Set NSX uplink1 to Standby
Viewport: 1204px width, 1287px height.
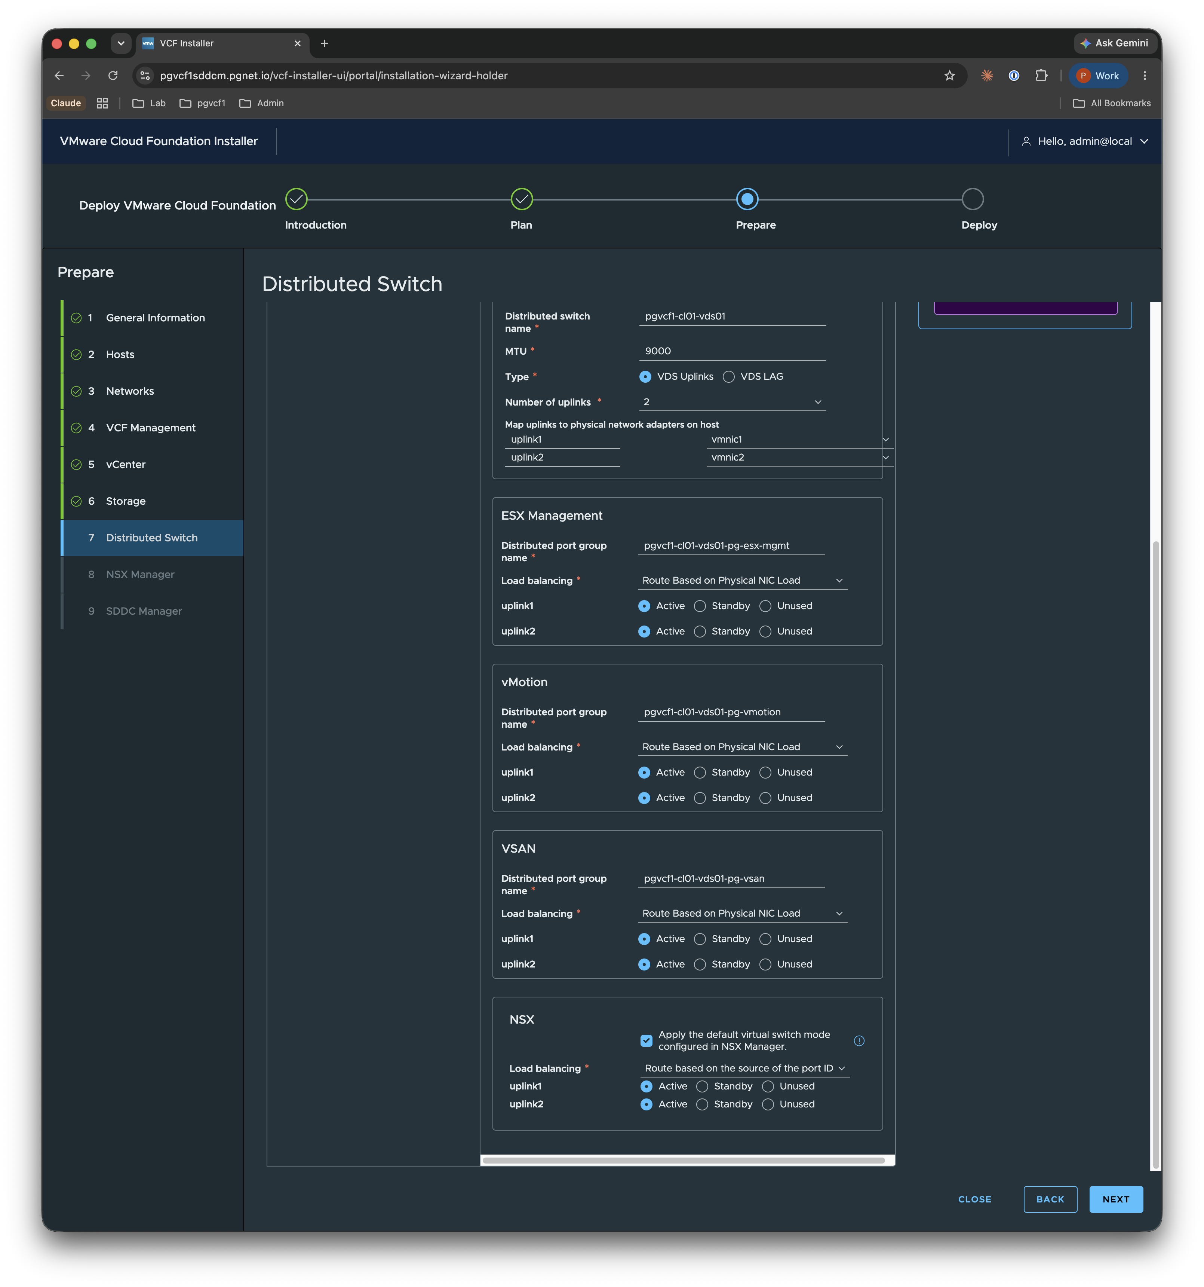coord(703,1086)
